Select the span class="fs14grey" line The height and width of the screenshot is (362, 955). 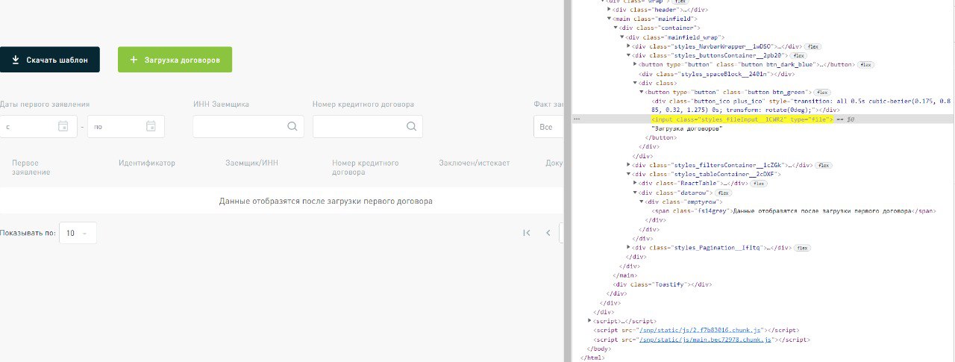[795, 210]
